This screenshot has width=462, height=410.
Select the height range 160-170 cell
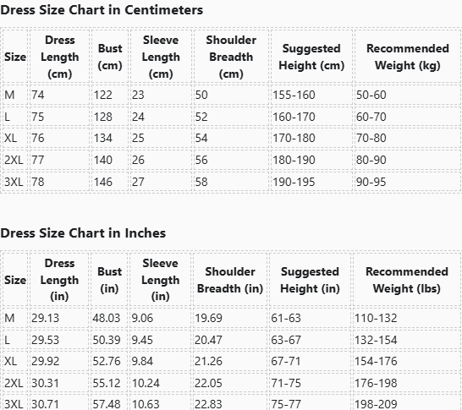tap(311, 117)
